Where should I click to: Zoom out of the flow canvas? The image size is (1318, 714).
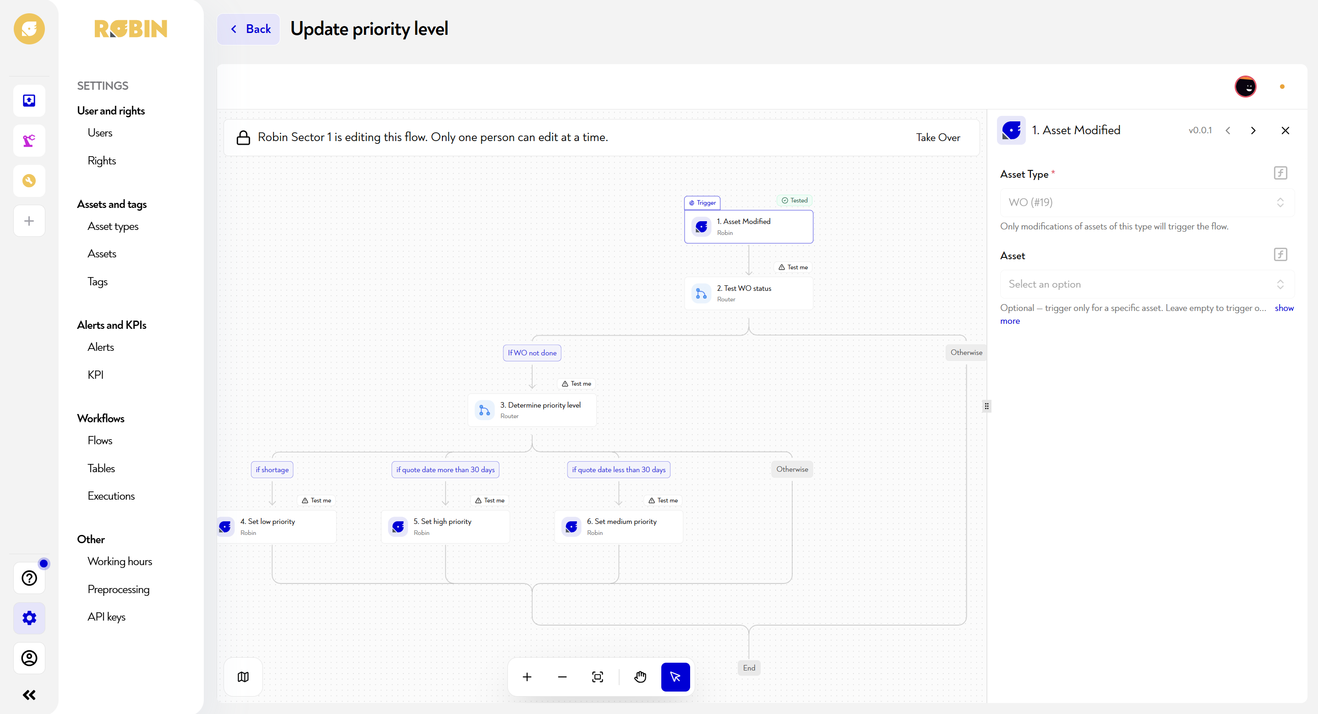(x=562, y=677)
